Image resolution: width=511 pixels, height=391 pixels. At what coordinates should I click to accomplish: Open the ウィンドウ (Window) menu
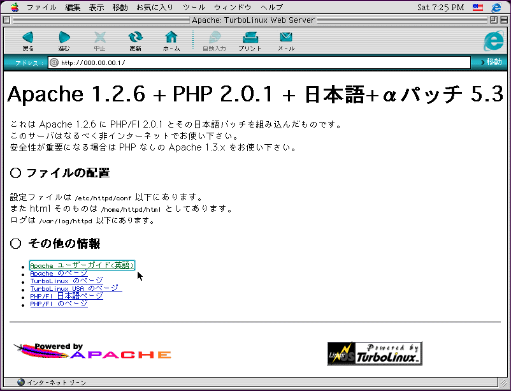coord(233,7)
